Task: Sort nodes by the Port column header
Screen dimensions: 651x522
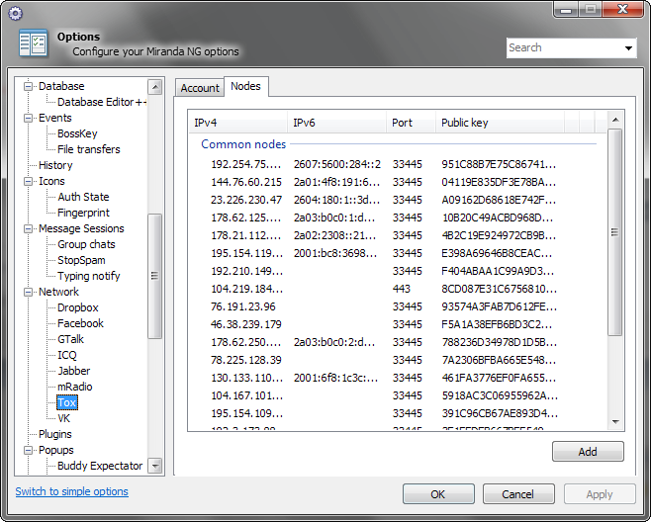Action: tap(411, 123)
